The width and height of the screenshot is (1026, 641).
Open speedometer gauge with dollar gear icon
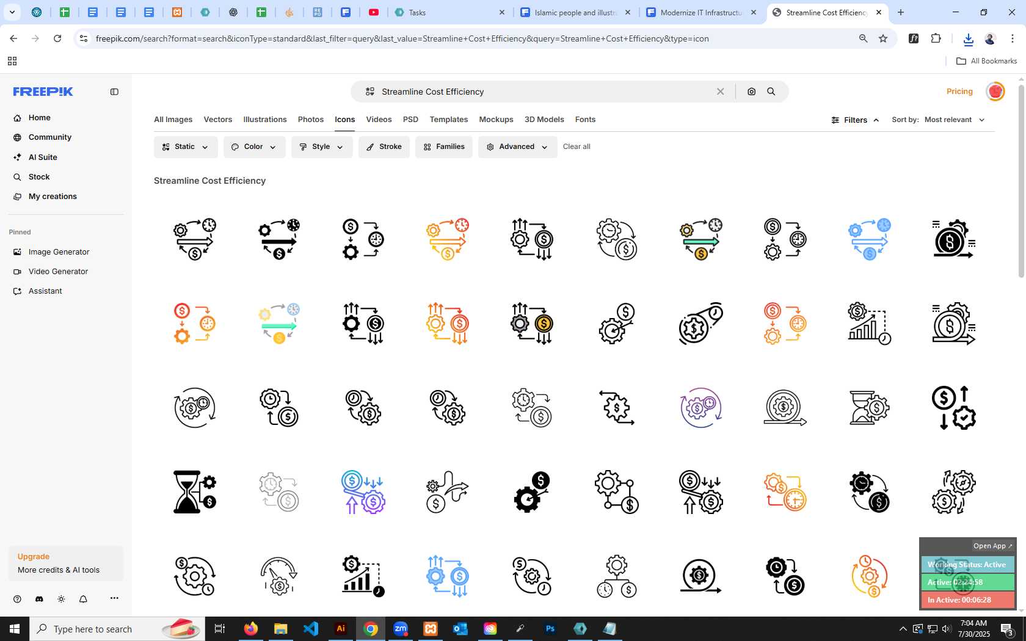tap(279, 576)
